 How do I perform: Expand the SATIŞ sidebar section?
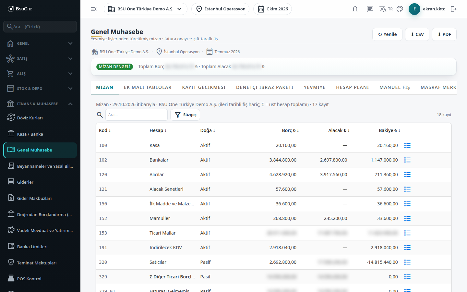tap(40, 58)
